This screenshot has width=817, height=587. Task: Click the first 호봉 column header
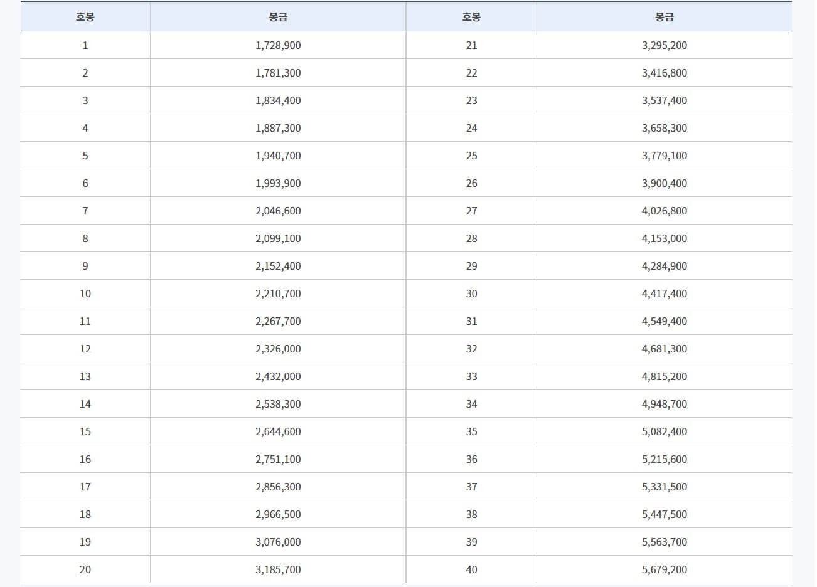point(85,16)
